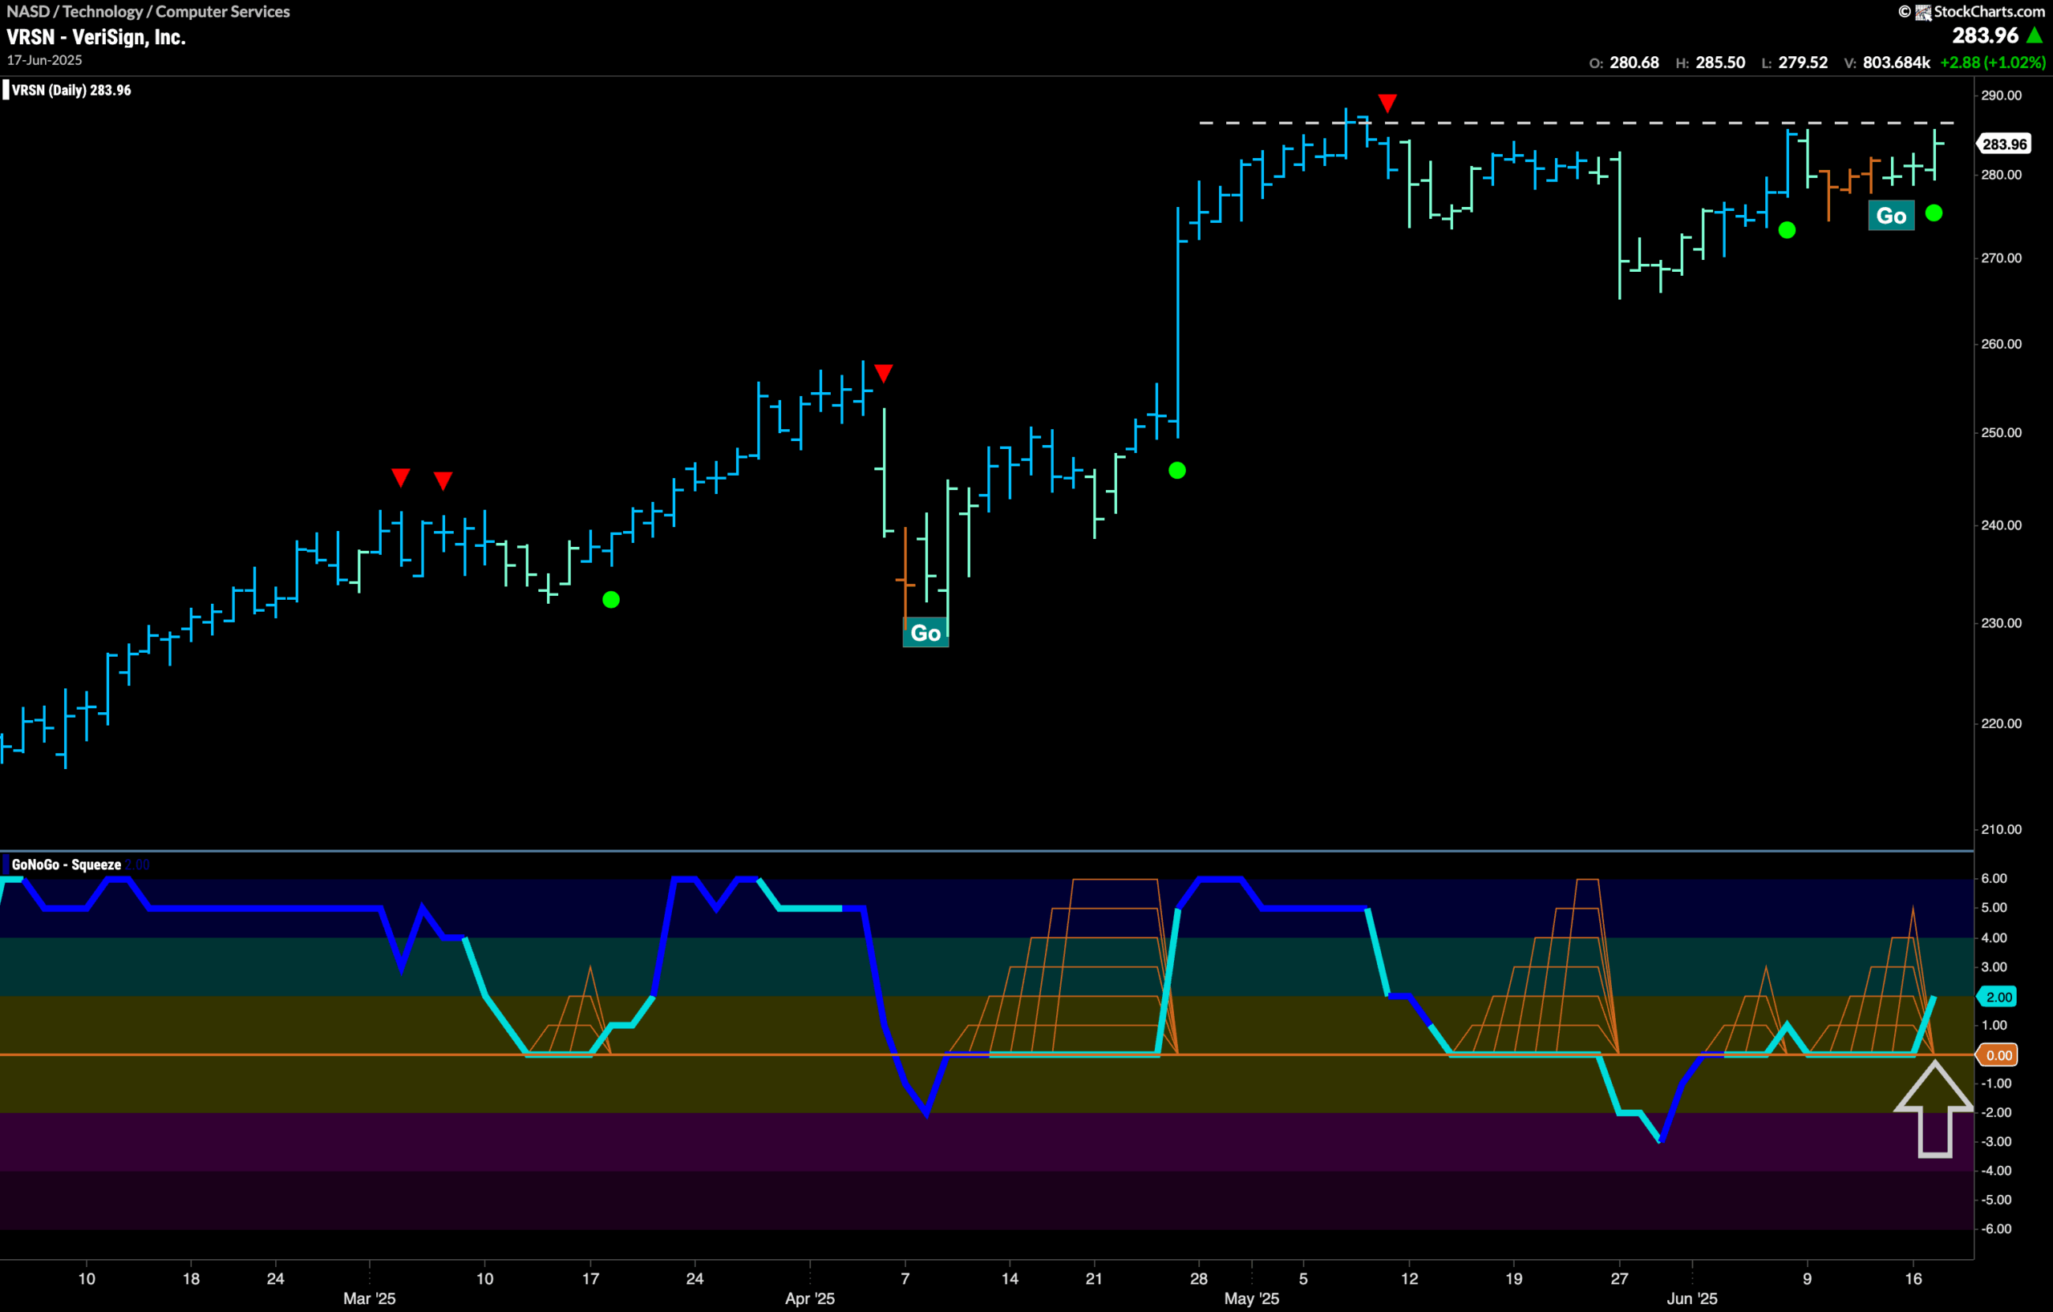Click the open value O: 280.68
The height and width of the screenshot is (1312, 2053).
(1624, 63)
